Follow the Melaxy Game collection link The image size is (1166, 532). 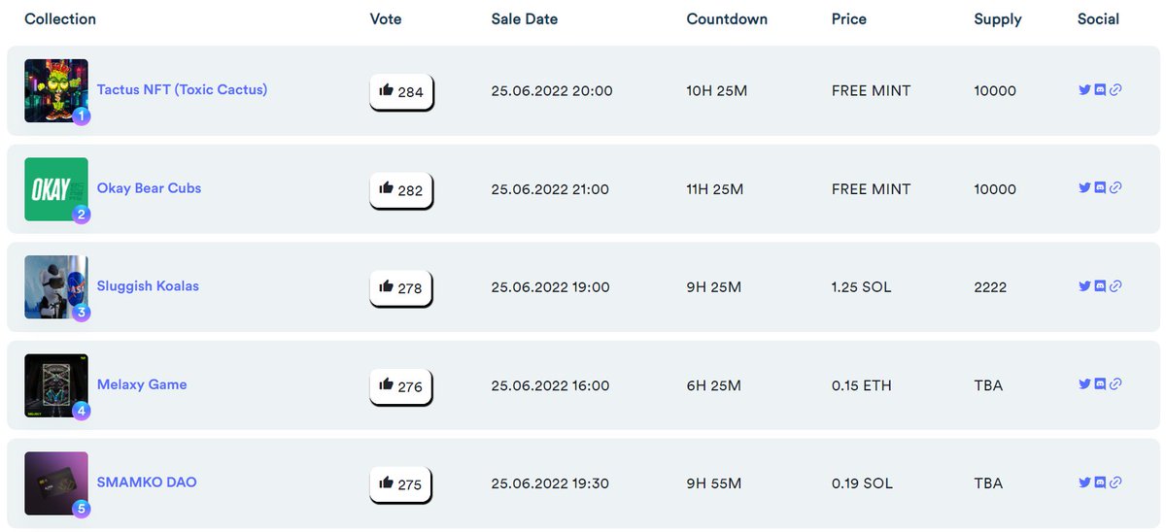pos(142,384)
